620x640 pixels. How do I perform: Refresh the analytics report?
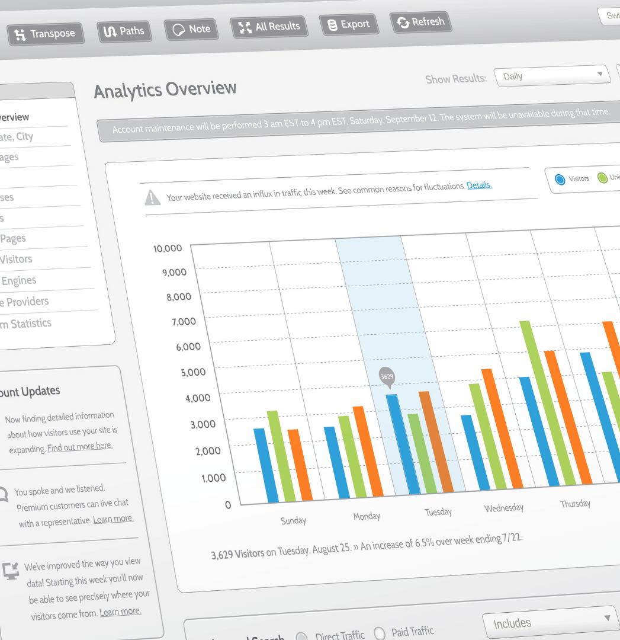tap(420, 23)
